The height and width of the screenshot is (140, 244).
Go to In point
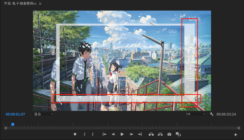pyautogui.click(x=104, y=134)
